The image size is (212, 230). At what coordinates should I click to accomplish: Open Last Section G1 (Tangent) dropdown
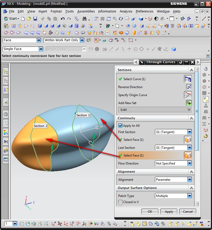(190, 147)
